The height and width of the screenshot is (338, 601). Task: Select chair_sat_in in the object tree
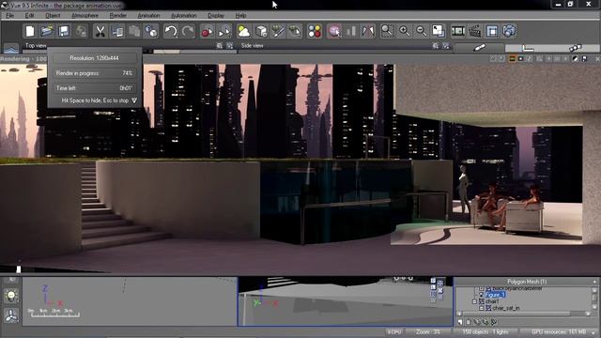[x=505, y=308]
